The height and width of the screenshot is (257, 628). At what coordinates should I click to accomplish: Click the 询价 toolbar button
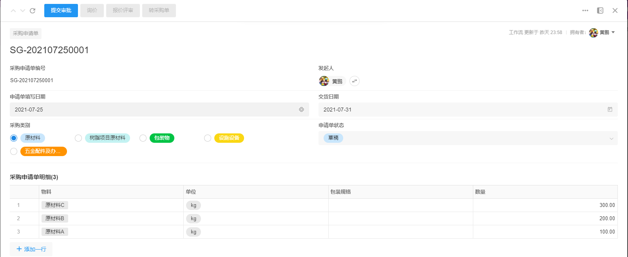coord(92,11)
